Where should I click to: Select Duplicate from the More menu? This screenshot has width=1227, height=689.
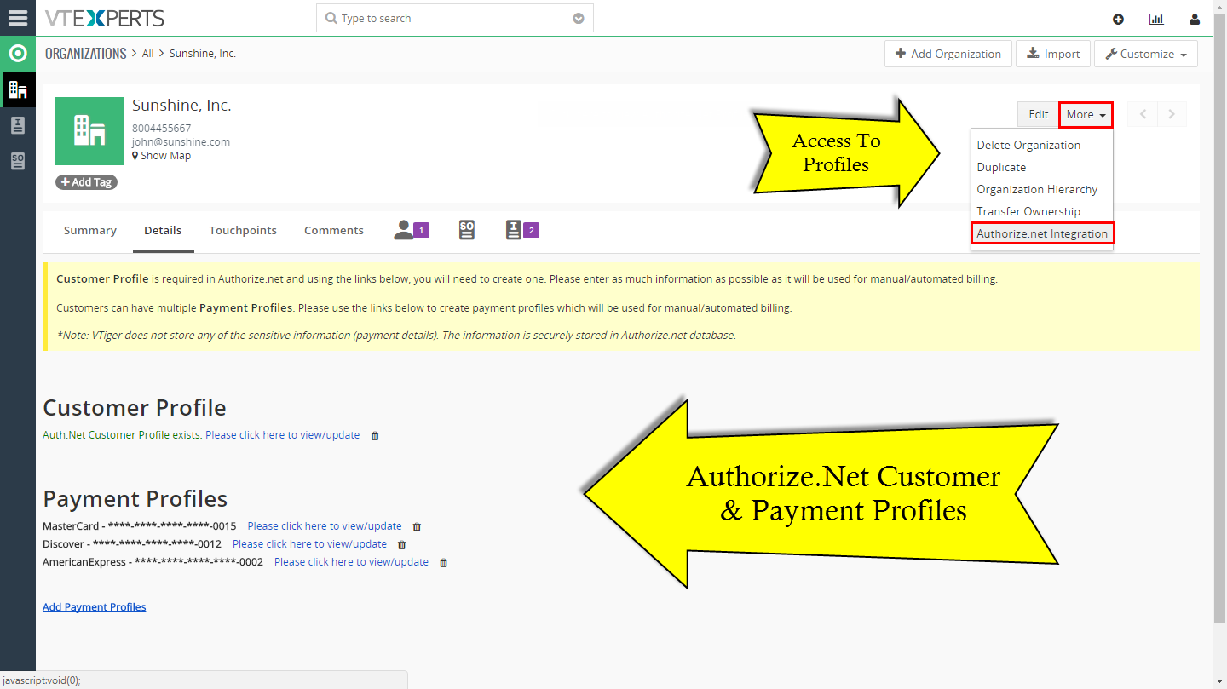1001,167
